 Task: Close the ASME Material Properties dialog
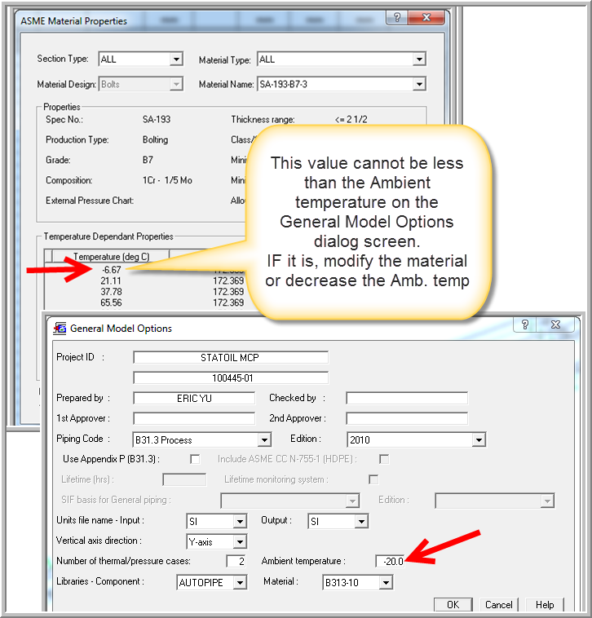(x=426, y=17)
